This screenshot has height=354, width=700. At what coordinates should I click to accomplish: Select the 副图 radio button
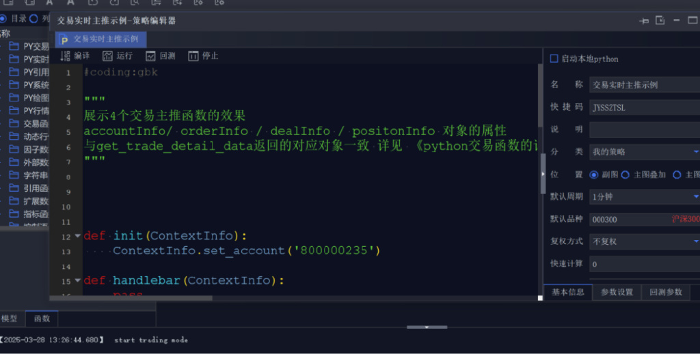pos(593,175)
